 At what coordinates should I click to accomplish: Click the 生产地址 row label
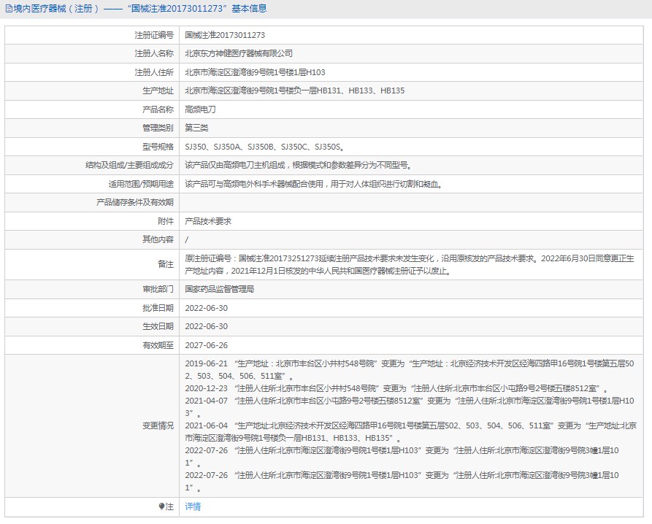point(158,90)
